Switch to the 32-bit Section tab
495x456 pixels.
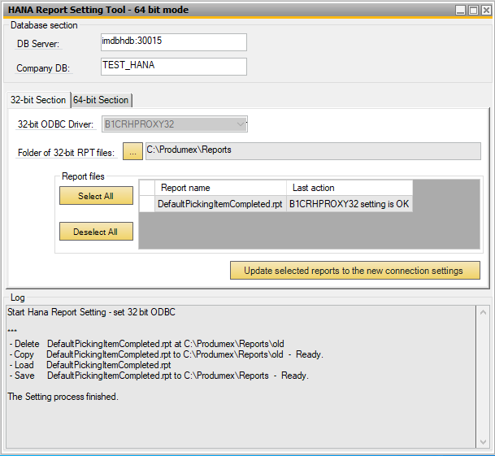click(x=37, y=100)
